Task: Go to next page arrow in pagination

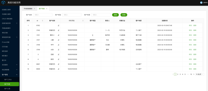Action: click(194, 74)
